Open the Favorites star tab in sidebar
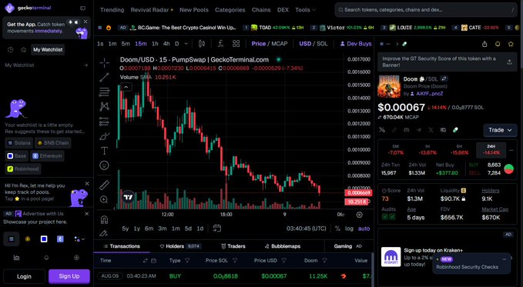The height and width of the screenshot is (287, 523). click(23, 50)
